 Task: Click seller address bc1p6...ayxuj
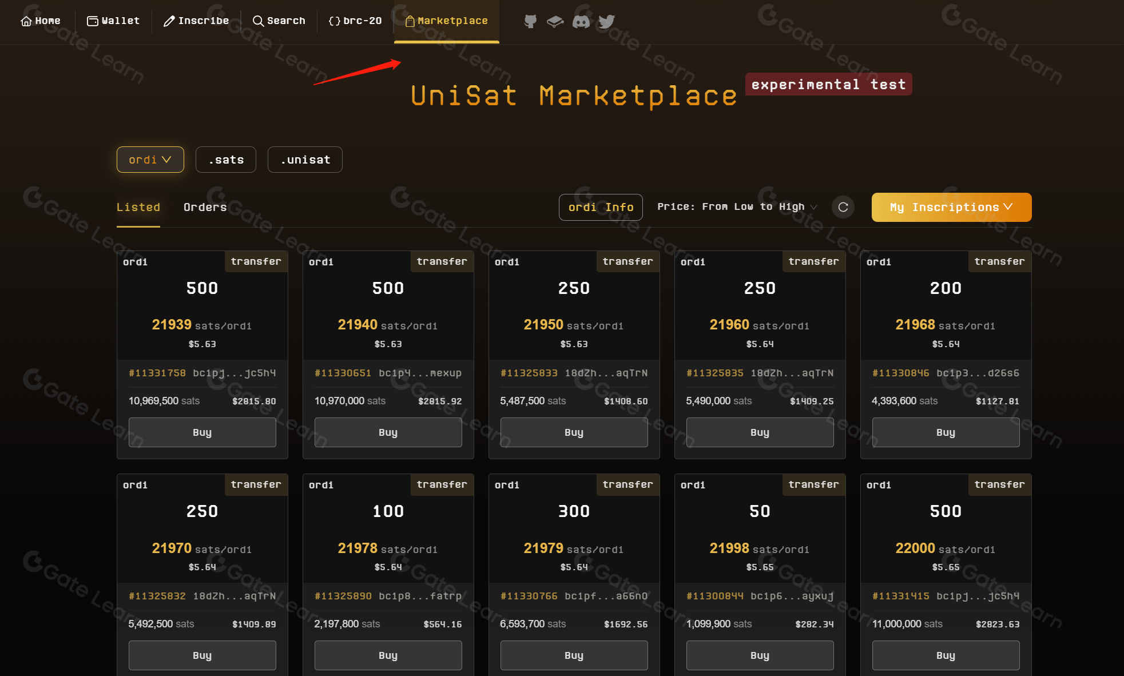tap(792, 596)
